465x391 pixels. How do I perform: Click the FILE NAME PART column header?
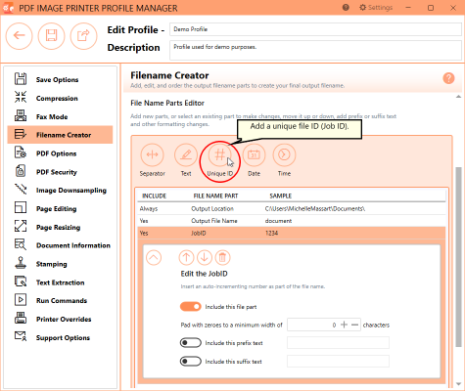[215, 195]
